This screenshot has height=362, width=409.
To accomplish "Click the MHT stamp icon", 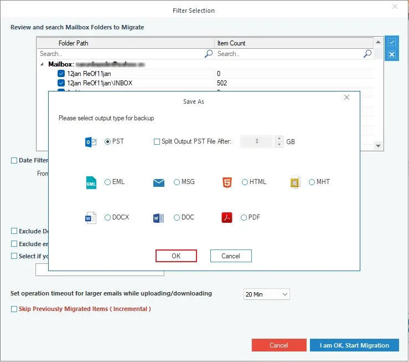I will tap(295, 182).
